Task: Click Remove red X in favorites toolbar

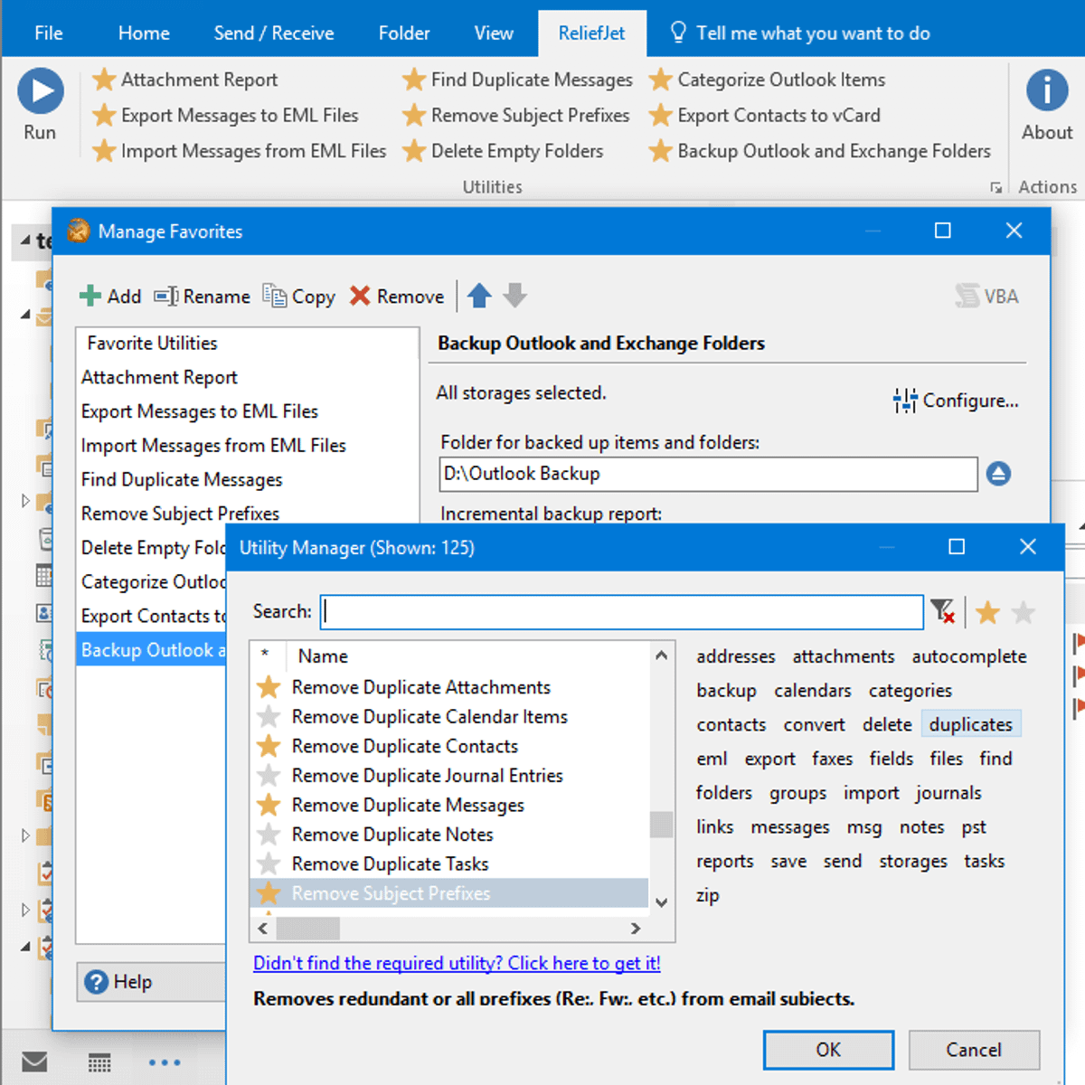Action: [x=360, y=297]
